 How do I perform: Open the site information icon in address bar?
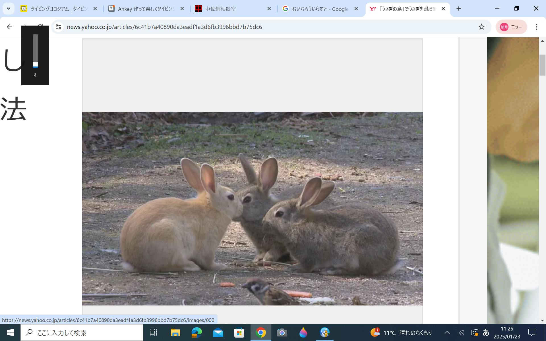tap(59, 27)
